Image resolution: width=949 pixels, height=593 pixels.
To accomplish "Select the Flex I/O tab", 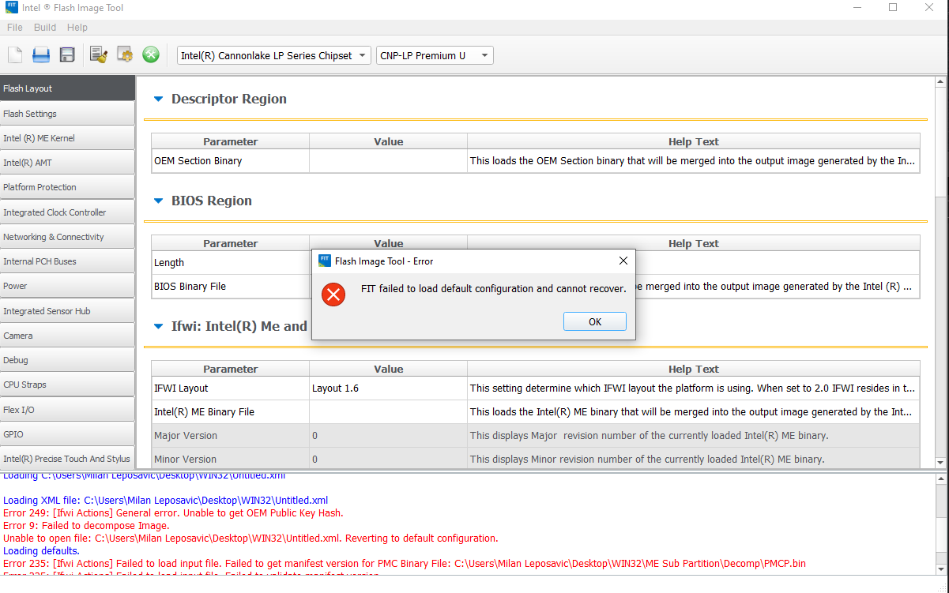I will 68,410.
